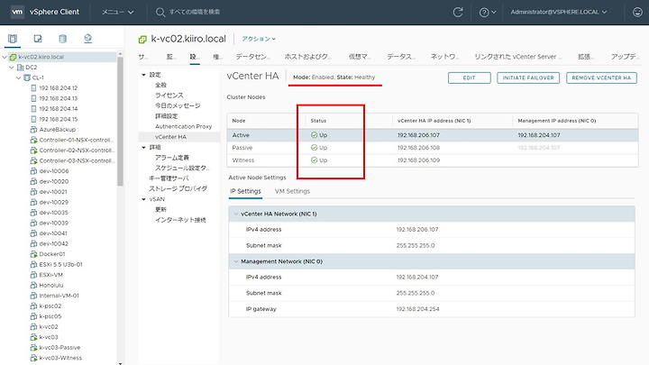This screenshot has height=365, width=649.
Task: Open the データセンター tab
Action: (x=252, y=57)
